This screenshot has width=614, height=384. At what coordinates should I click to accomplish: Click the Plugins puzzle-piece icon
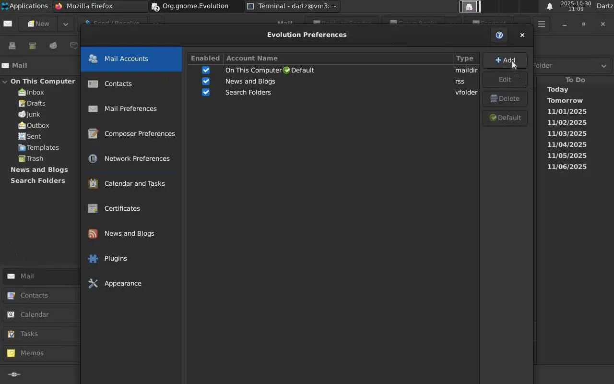pyautogui.click(x=93, y=258)
